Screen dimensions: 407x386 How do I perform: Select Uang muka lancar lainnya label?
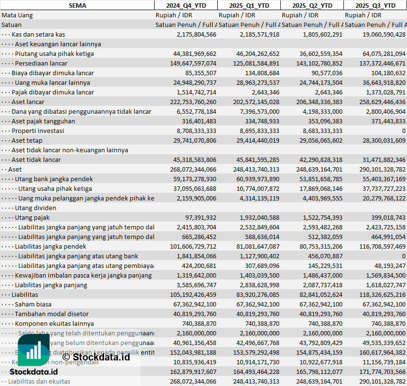[x=53, y=82]
